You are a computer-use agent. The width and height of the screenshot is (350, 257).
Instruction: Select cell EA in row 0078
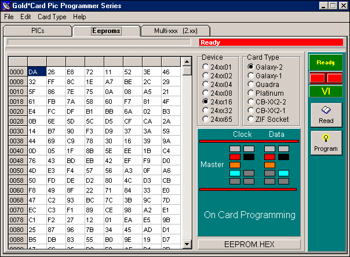click(x=133, y=220)
